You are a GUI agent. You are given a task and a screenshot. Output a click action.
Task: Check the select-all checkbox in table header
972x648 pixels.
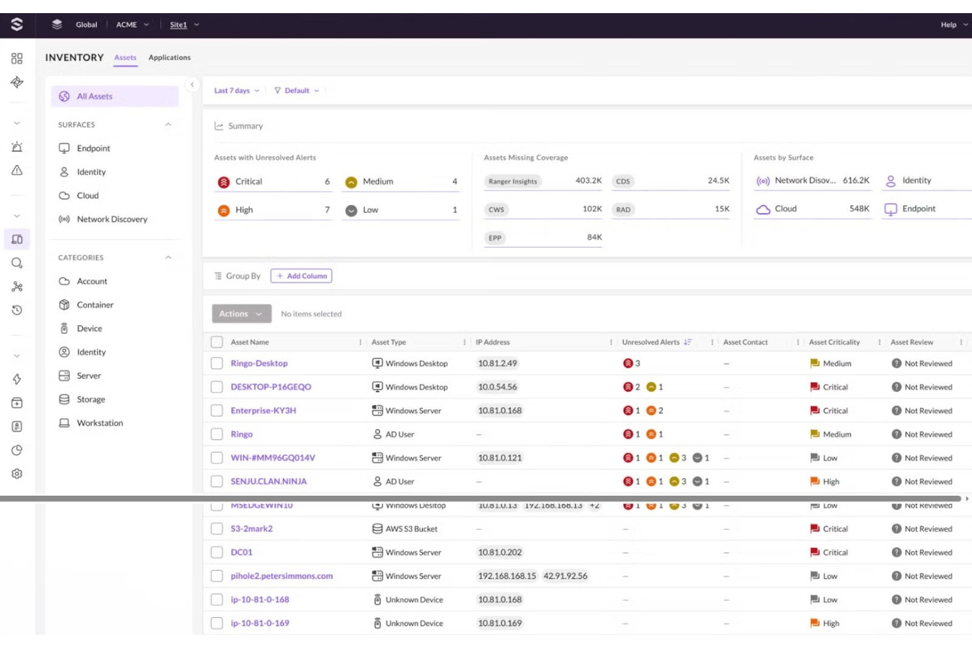click(217, 342)
